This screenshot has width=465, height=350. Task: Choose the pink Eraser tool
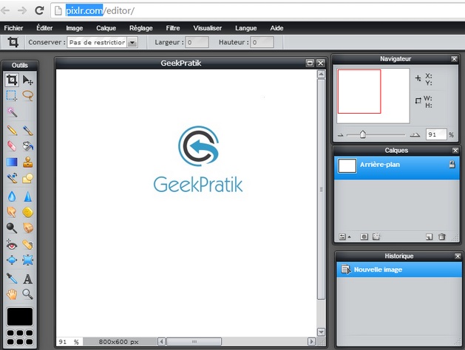12,146
